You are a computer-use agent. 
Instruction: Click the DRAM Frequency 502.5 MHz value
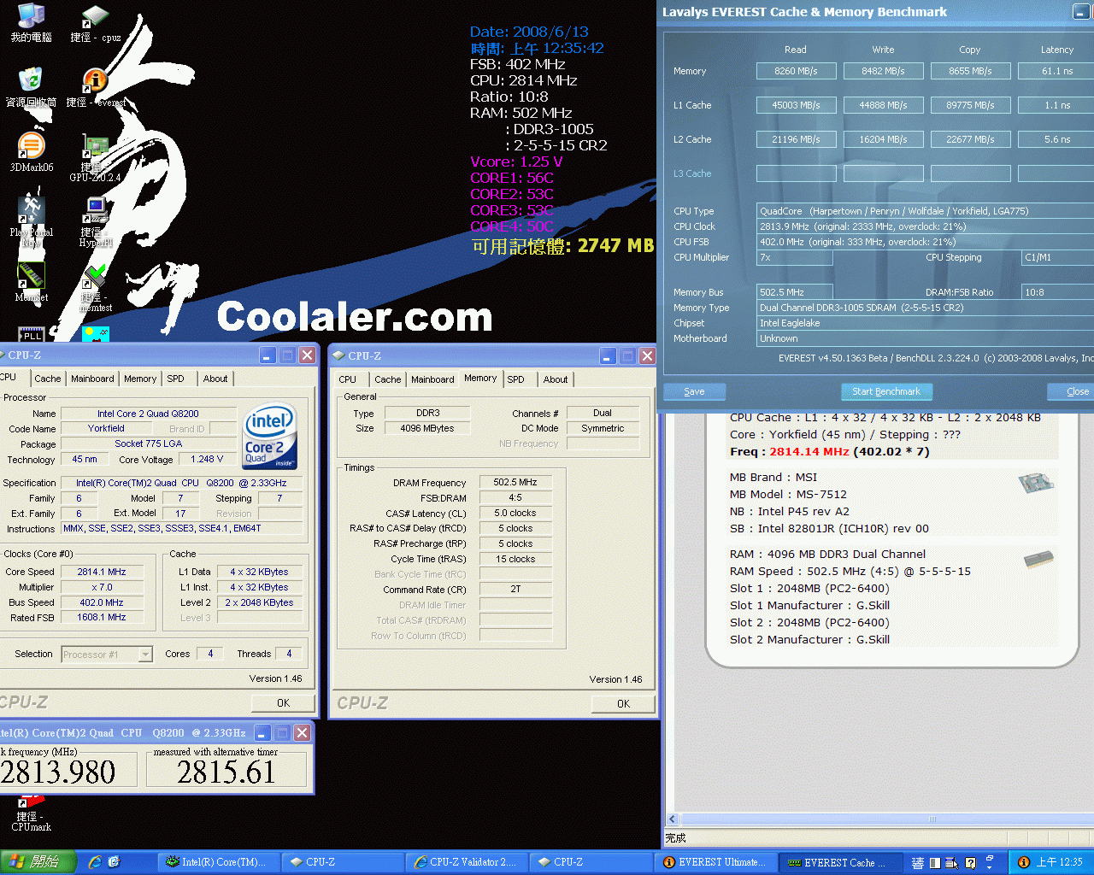pyautogui.click(x=515, y=482)
